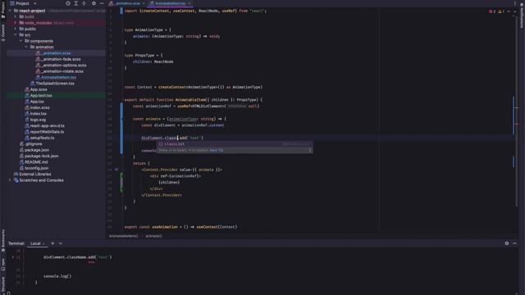This screenshot has width=525, height=295.
Task: Expand the node_modules folder arrow
Action: point(15,23)
